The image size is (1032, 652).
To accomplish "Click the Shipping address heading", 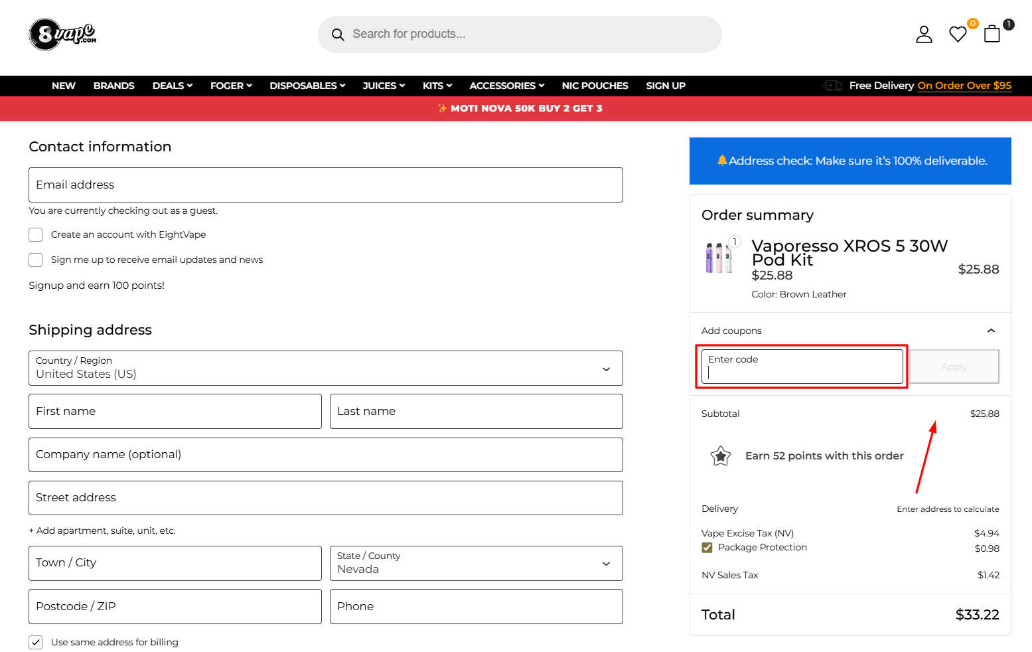I will pos(90,330).
